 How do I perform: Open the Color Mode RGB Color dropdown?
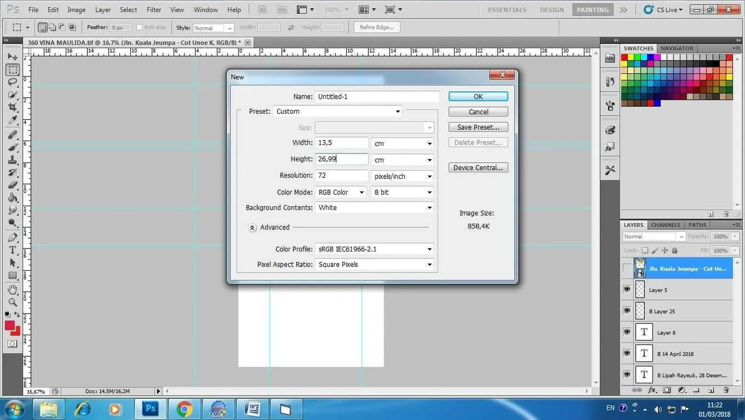tap(340, 192)
